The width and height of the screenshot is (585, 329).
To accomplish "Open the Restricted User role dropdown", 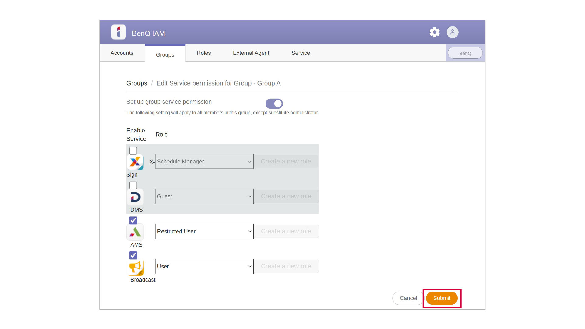I will click(204, 232).
